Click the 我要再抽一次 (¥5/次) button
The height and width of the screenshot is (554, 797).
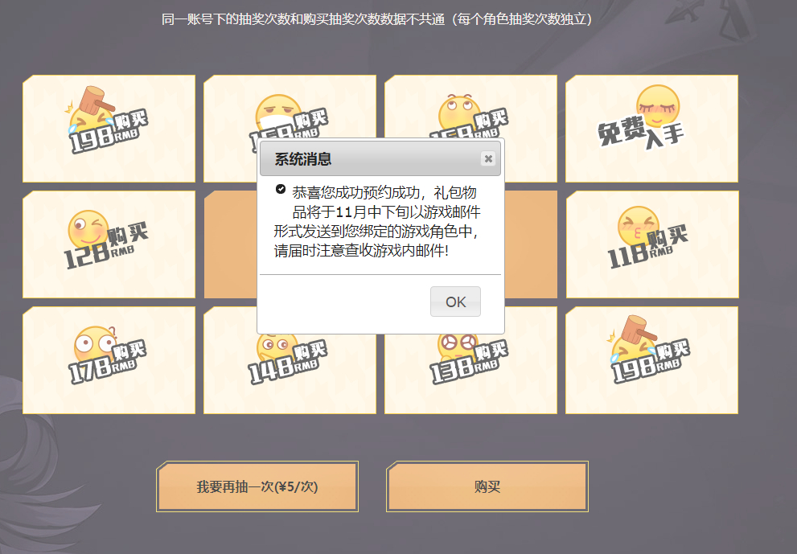click(257, 486)
